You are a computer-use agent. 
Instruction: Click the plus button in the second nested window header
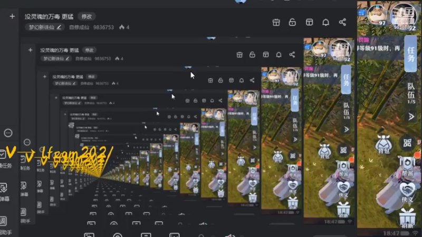(x=30, y=50)
